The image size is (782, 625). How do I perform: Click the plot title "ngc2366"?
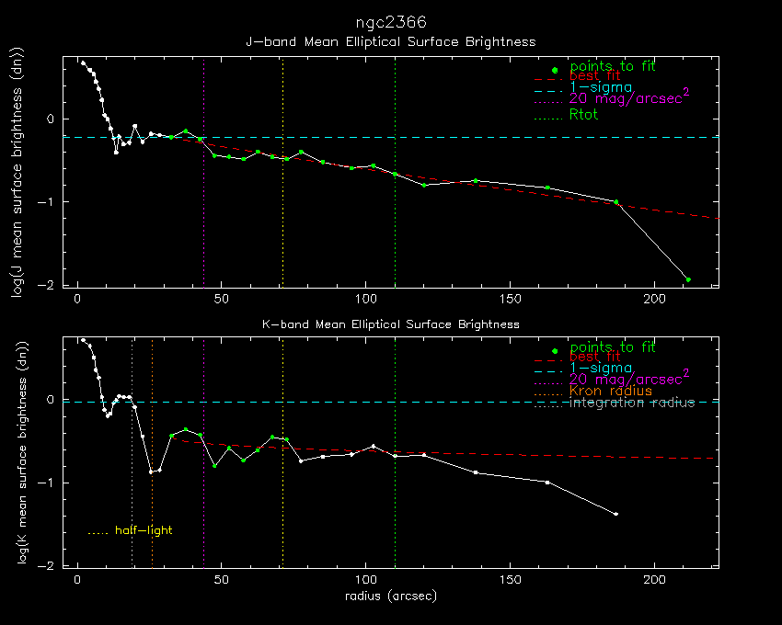pos(391,23)
